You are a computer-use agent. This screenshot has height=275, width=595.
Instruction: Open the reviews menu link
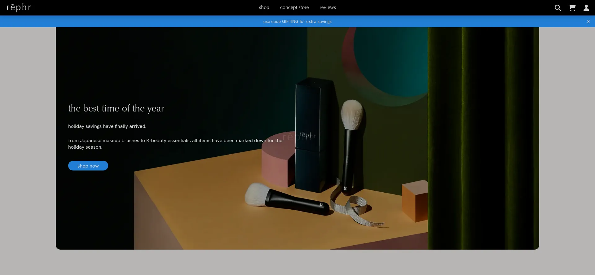pos(328,7)
